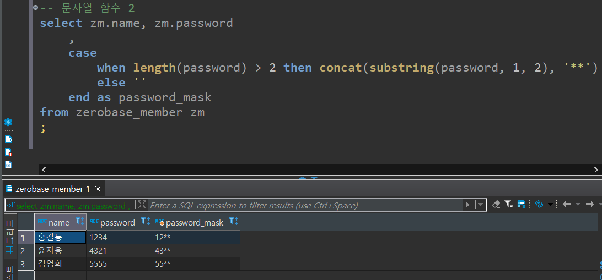Click the blue panel configuration icon

521,205
